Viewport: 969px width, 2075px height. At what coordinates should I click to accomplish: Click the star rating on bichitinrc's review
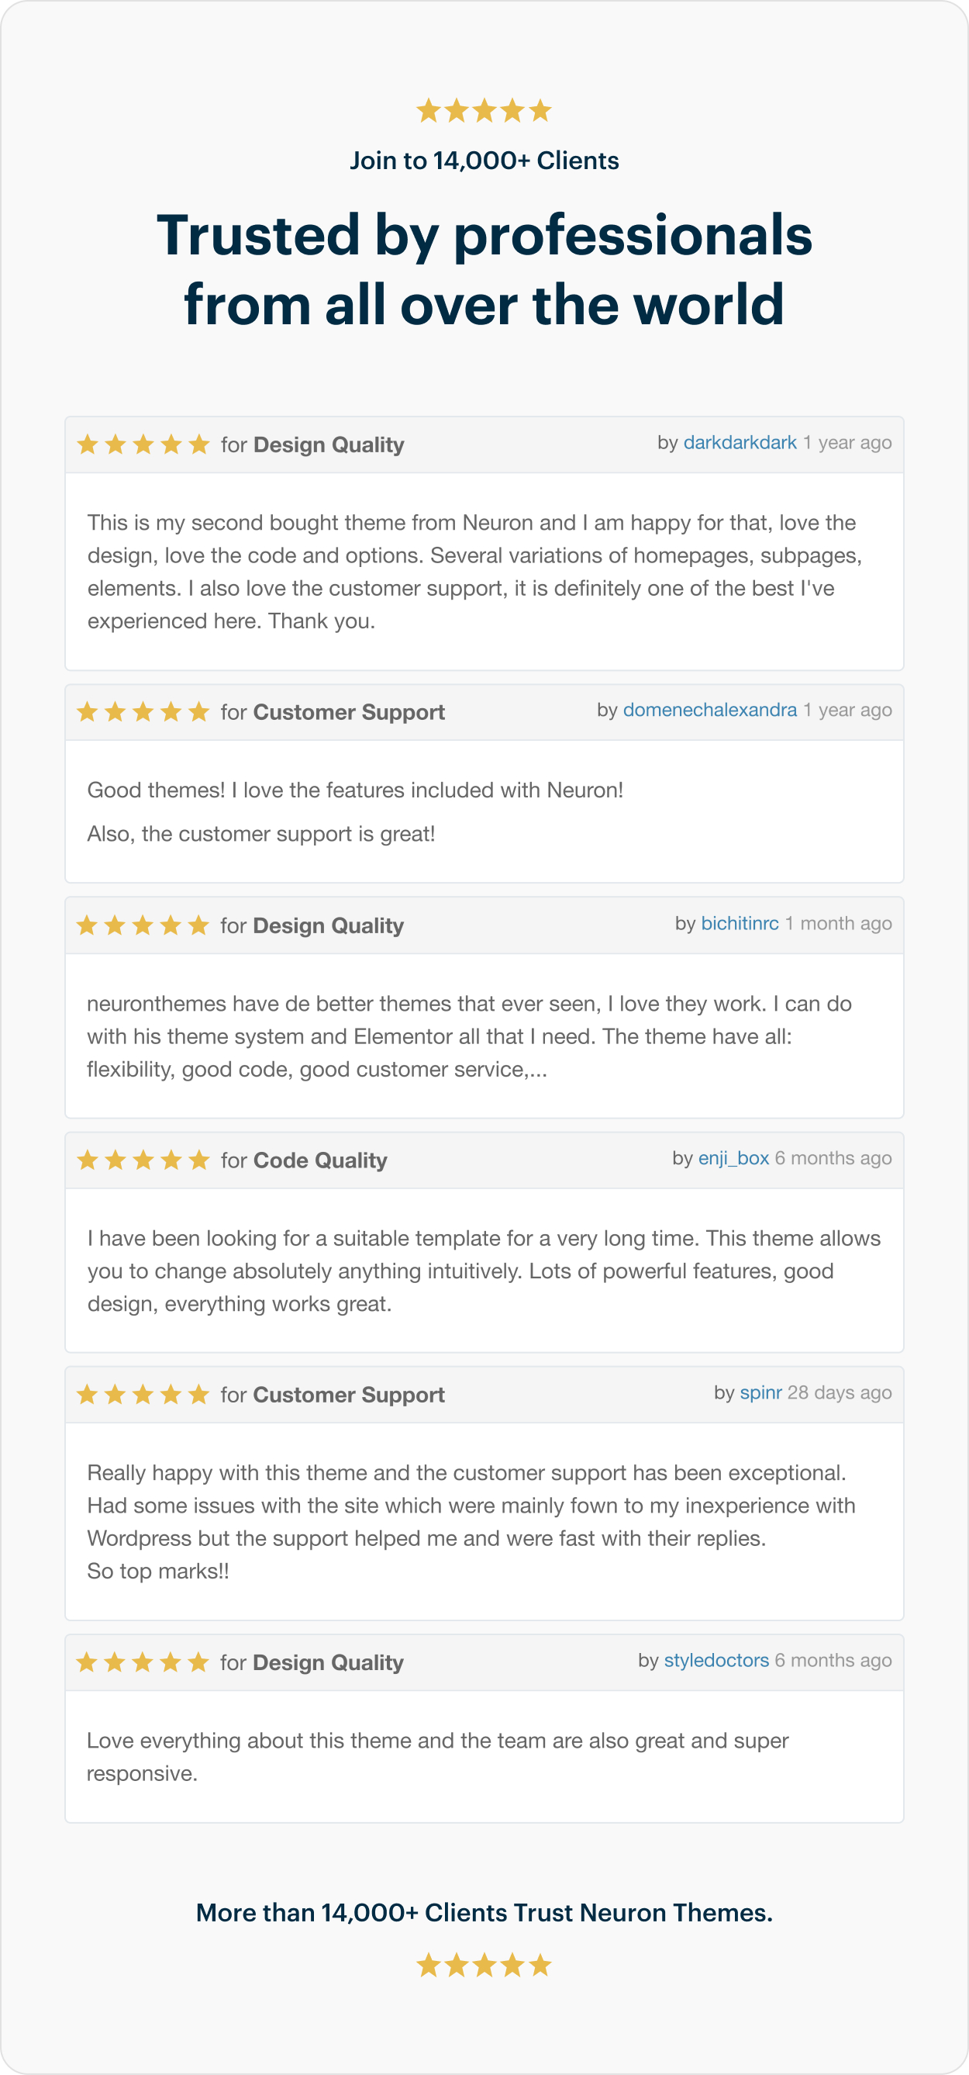[x=143, y=925]
